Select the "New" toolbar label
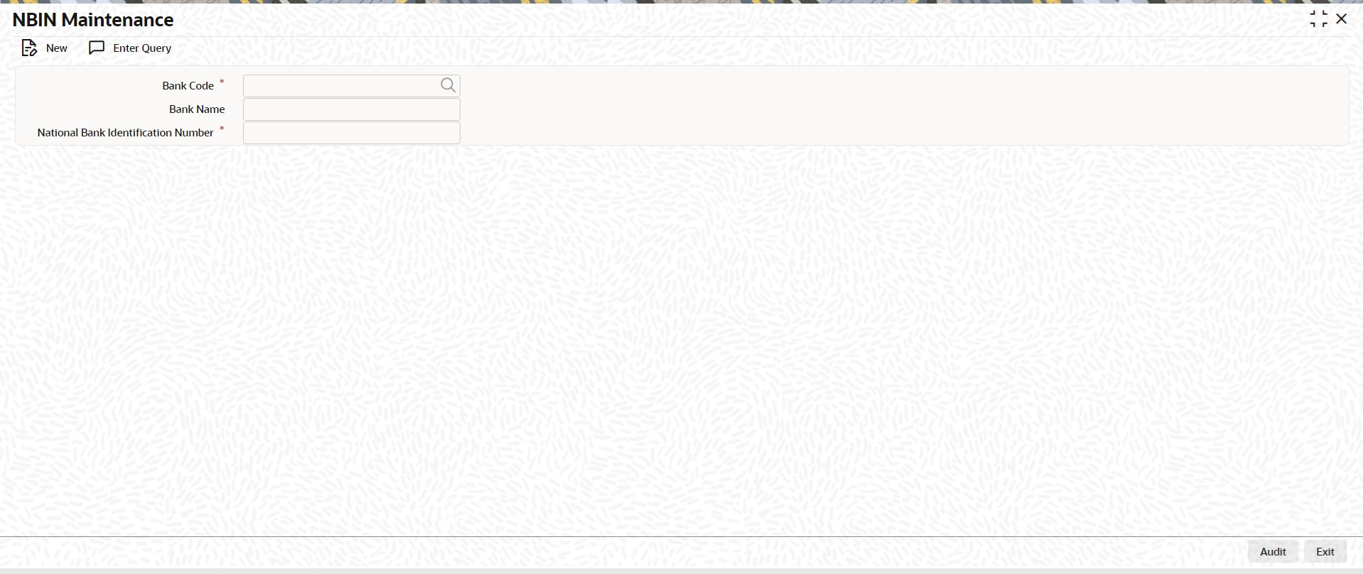Screen dimensions: 1363x574 click(x=57, y=48)
